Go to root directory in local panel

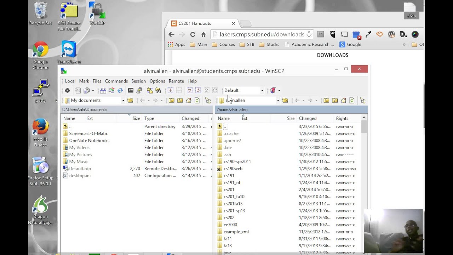(x=180, y=101)
